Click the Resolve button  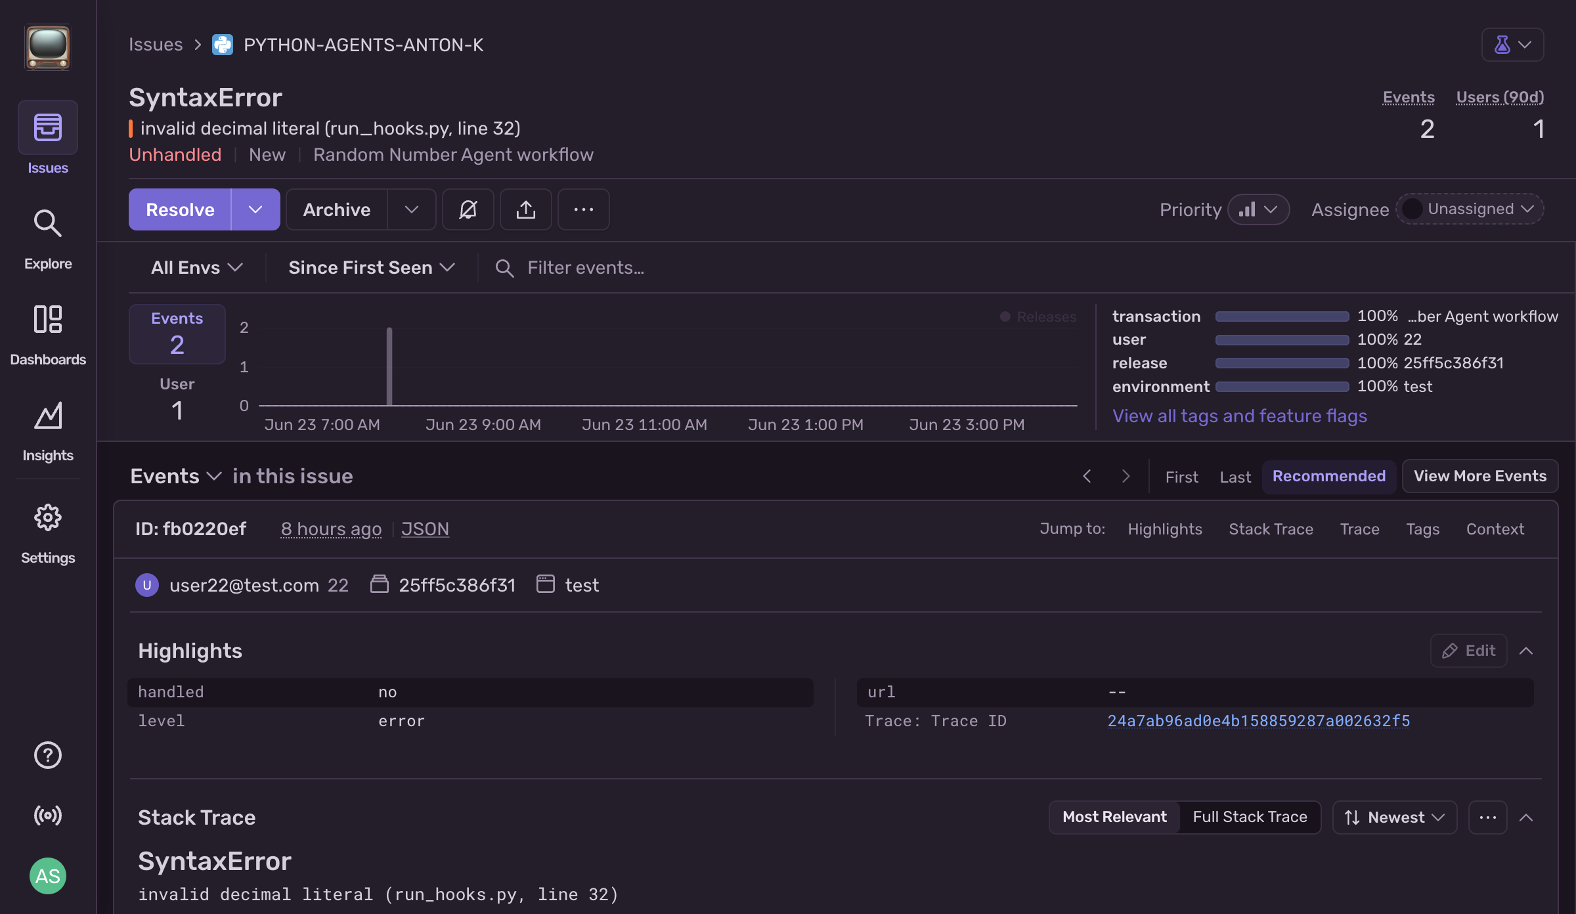coord(180,209)
